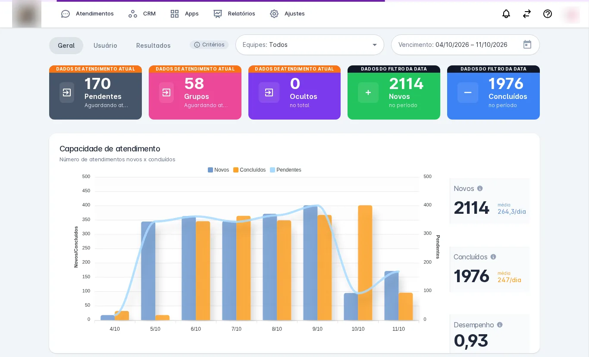Click the Critérios info button
589x357 pixels.
coord(209,45)
